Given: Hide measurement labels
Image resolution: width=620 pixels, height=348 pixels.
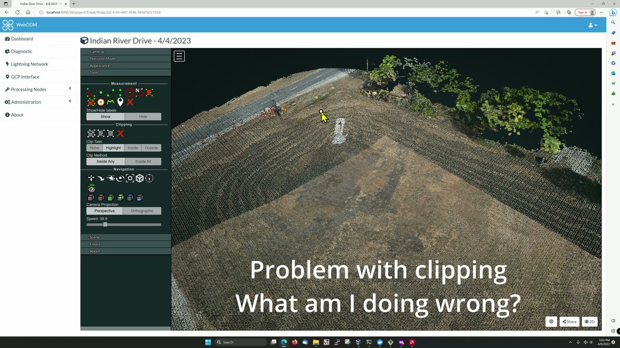Looking at the screenshot, I should click(143, 116).
